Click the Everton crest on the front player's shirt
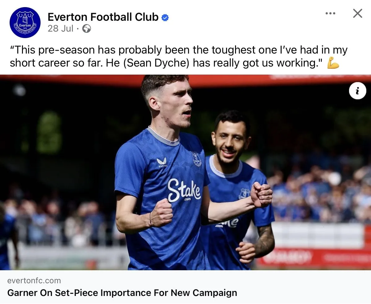The height and width of the screenshot is (304, 371). pyautogui.click(x=196, y=159)
